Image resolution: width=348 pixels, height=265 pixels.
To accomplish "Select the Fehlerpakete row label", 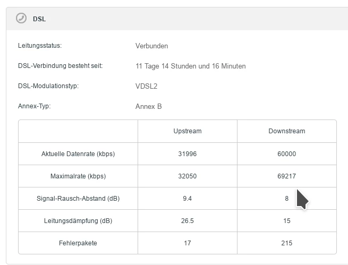I will (78, 243).
